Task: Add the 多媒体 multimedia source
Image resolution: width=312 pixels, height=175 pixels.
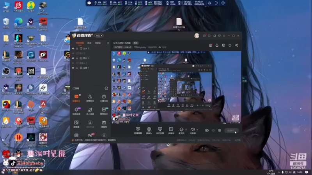Action: coord(171,131)
